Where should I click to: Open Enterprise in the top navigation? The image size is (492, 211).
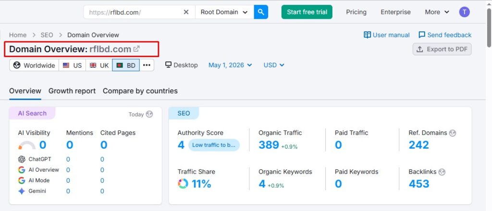(x=395, y=12)
